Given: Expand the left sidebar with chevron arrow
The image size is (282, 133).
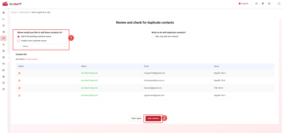Looking at the screenshot, I should [9, 58].
